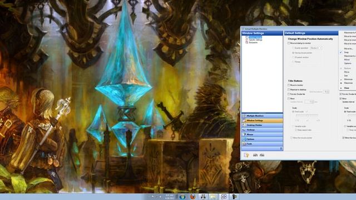
Task: Click the taskbar clock
Action: pyautogui.click(x=169, y=197)
